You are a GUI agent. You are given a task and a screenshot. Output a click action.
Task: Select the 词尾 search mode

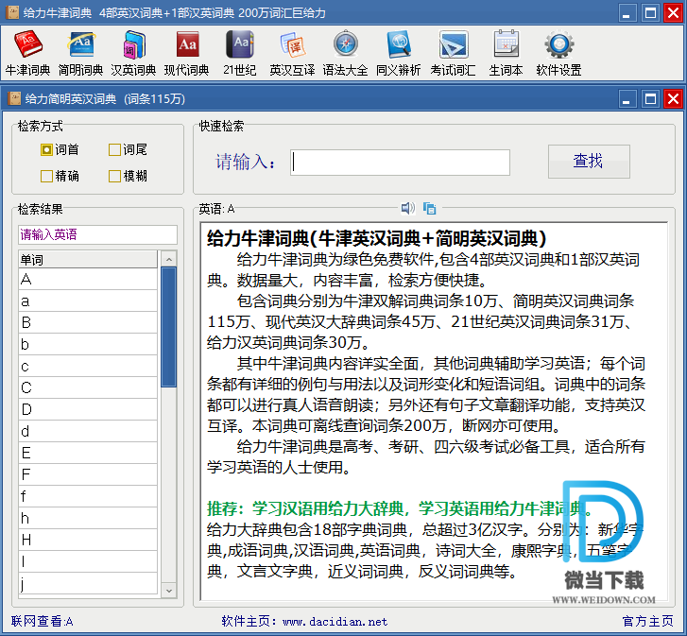pos(128,150)
